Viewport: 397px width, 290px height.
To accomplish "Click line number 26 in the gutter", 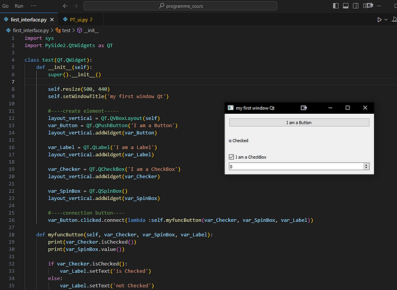I will (12, 220).
